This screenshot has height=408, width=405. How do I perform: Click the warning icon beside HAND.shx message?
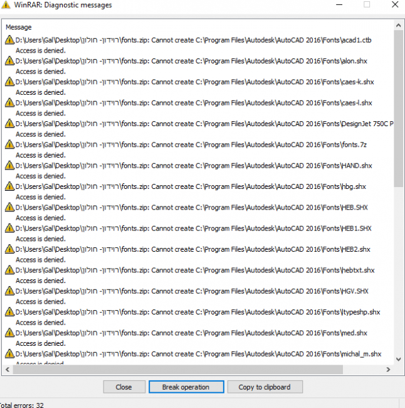point(9,166)
